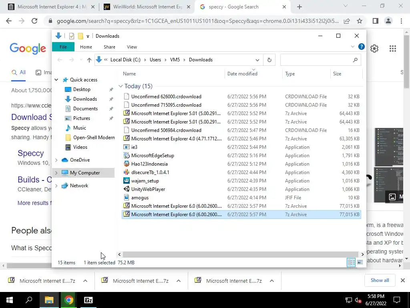
Task: Open options chevron for first downloaded 7z
Action: coord(85,281)
